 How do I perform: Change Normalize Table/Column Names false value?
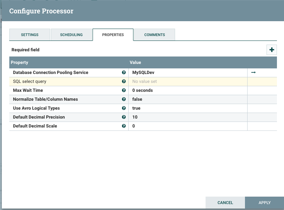pos(188,99)
